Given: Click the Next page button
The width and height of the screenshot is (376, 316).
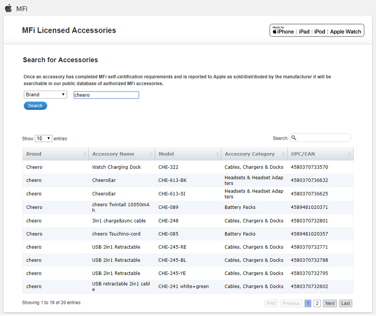Looking at the screenshot, I should pyautogui.click(x=330, y=303).
